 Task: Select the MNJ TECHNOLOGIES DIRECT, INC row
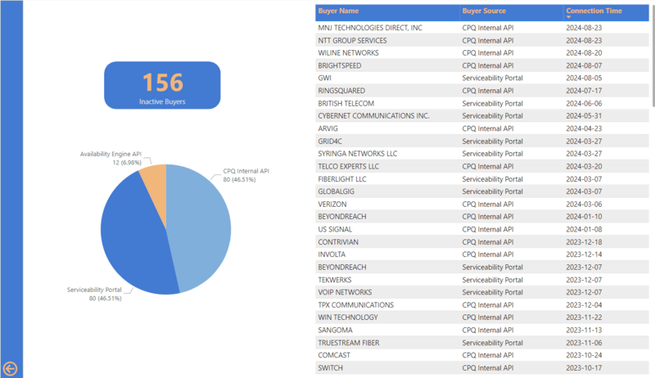(x=370, y=28)
